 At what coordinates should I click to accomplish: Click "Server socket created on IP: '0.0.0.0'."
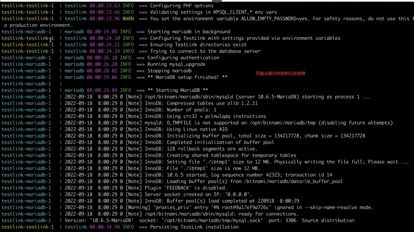pyautogui.click(x=198, y=194)
